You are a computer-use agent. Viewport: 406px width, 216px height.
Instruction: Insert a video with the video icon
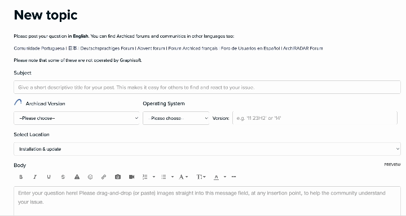click(131, 177)
